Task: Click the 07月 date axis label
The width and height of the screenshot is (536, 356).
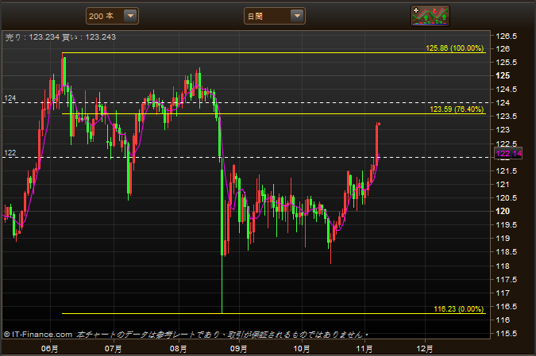Action: (x=113, y=349)
